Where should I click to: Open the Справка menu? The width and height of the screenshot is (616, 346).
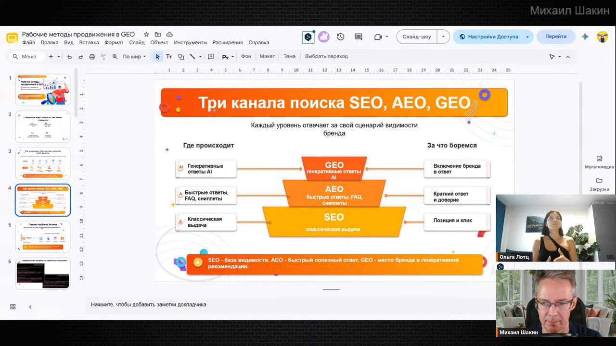(259, 43)
